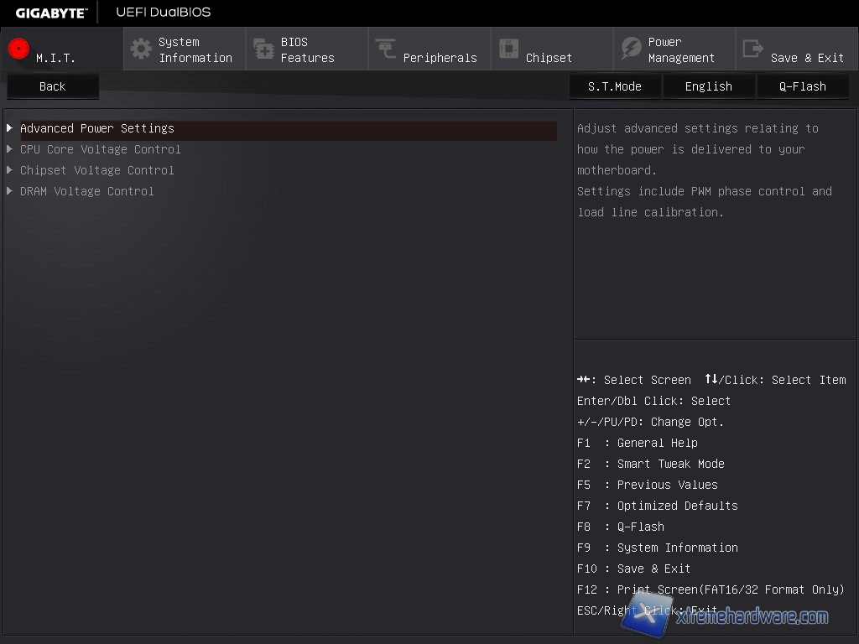
Task: Expand arrow beside Advanced Power Settings
Action: tap(9, 128)
